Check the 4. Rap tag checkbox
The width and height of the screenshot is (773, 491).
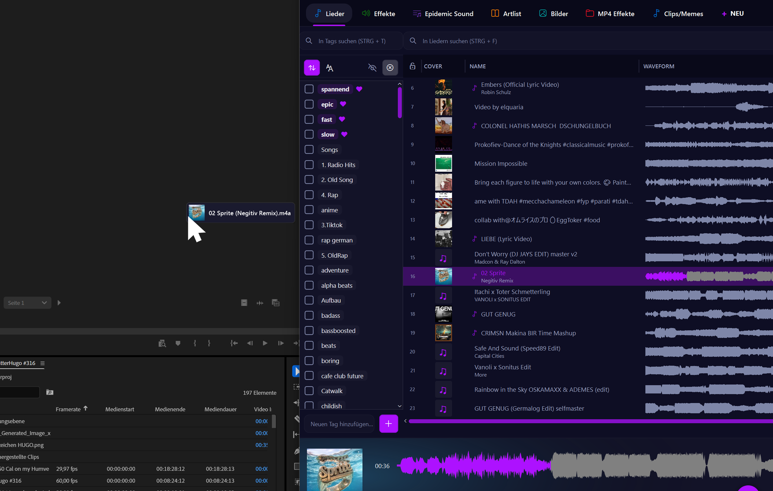pos(309,195)
